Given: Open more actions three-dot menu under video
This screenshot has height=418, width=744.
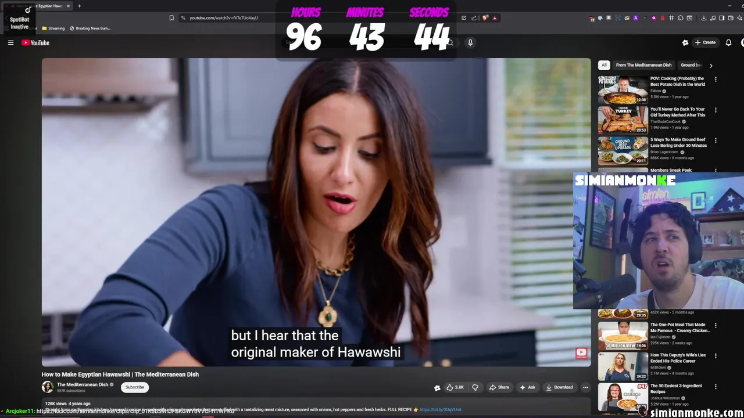Looking at the screenshot, I should tap(585, 387).
